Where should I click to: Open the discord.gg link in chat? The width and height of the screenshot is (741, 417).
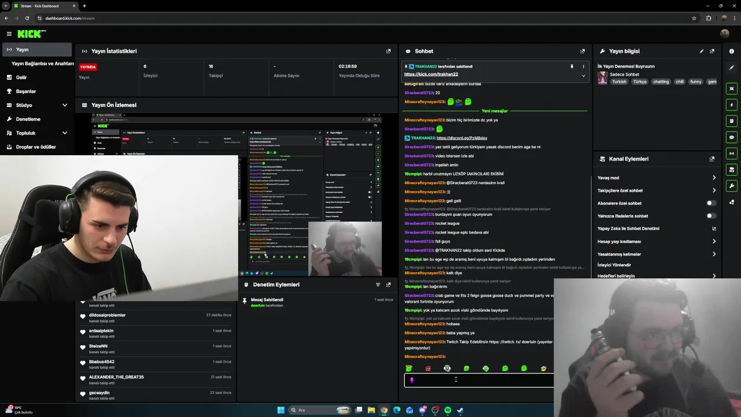pos(462,138)
